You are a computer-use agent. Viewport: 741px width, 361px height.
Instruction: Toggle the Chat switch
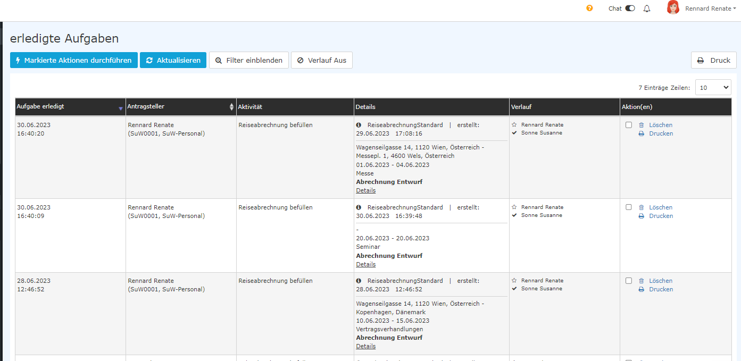point(630,9)
